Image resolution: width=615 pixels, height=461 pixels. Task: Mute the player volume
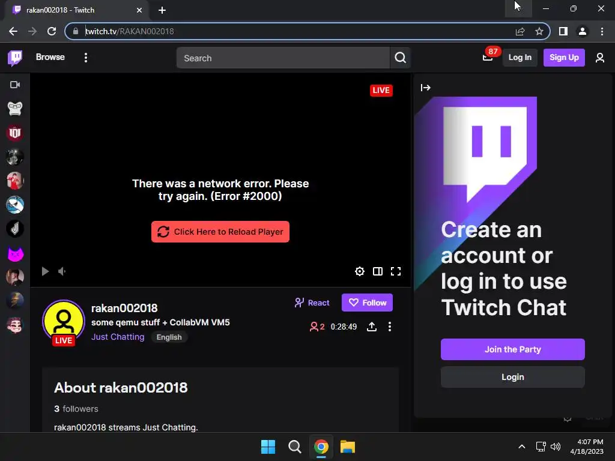(x=62, y=271)
